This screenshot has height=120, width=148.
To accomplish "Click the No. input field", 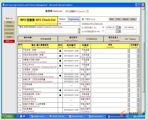I will tap(70, 24).
